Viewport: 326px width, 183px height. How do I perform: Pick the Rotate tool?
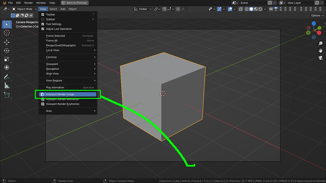[7, 50]
